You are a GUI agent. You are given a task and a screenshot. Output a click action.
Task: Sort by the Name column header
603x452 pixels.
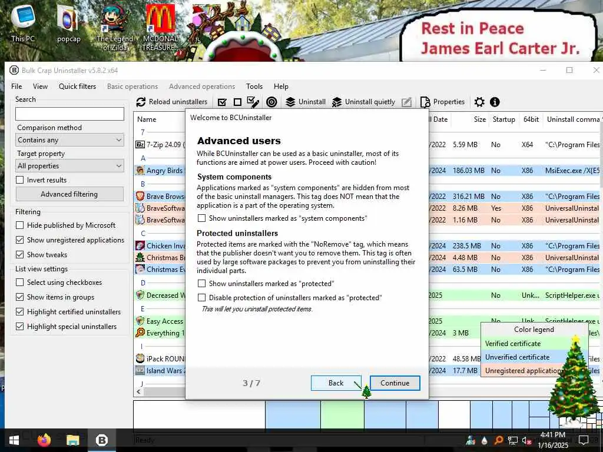pyautogui.click(x=160, y=119)
